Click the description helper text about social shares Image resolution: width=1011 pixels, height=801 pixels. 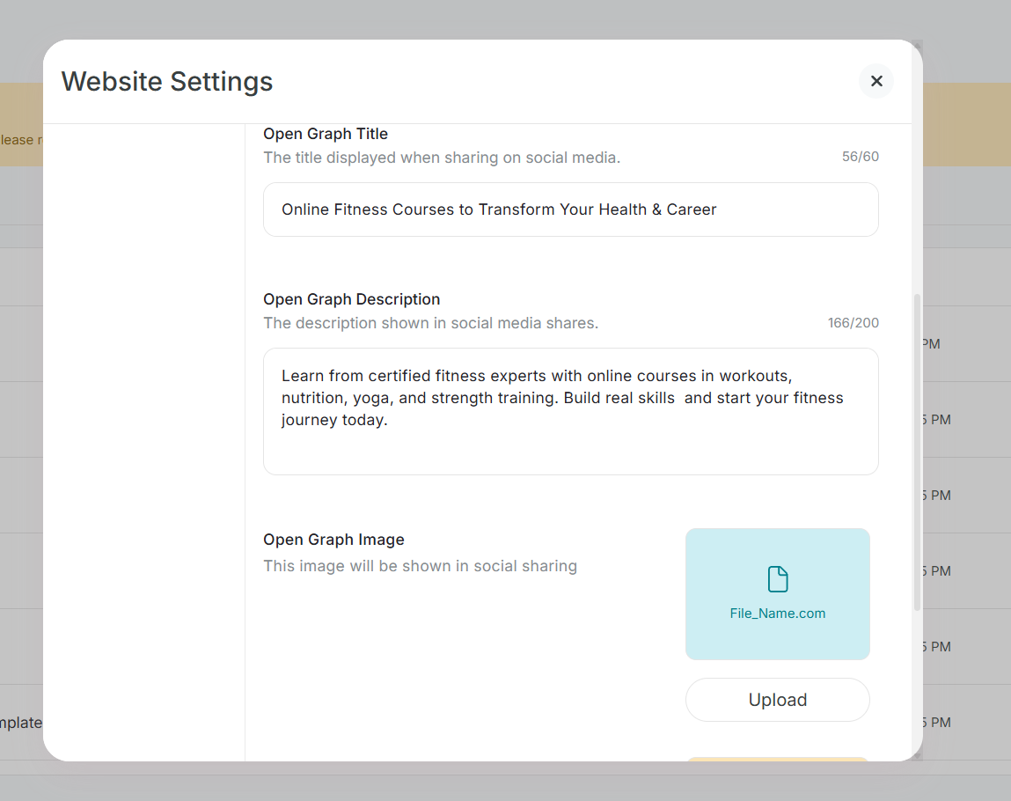click(430, 323)
